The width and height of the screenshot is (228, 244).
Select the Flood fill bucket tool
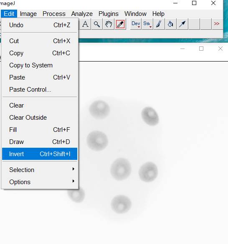click(x=171, y=24)
